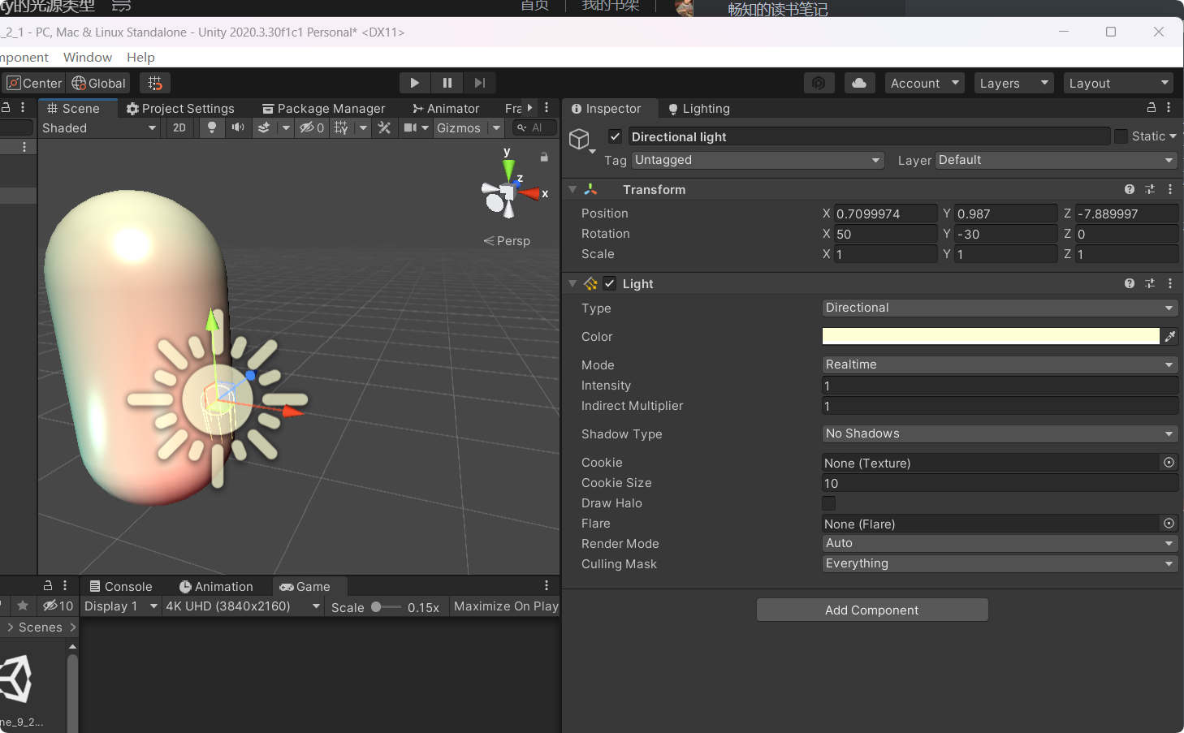The width and height of the screenshot is (1184, 733).
Task: Toggle hidden objects visibility icon
Action: click(x=312, y=127)
